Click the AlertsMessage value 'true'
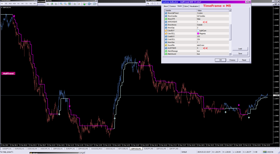 pos(198,51)
